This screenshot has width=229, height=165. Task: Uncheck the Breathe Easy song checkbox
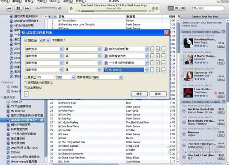[60, 103]
